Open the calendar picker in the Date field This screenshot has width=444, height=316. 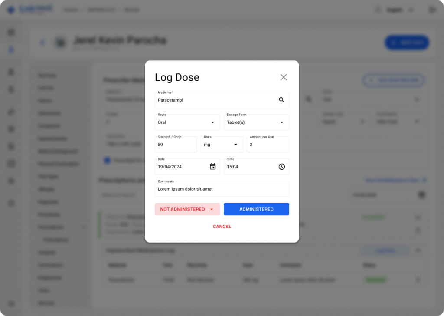(x=212, y=167)
